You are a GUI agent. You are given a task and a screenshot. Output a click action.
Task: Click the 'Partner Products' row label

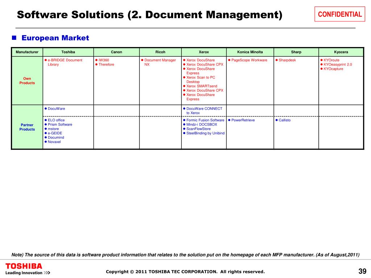[27, 127]
